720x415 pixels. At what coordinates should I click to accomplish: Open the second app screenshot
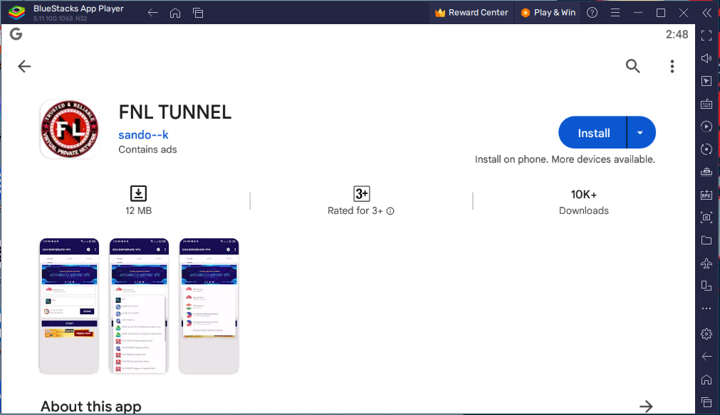139,306
